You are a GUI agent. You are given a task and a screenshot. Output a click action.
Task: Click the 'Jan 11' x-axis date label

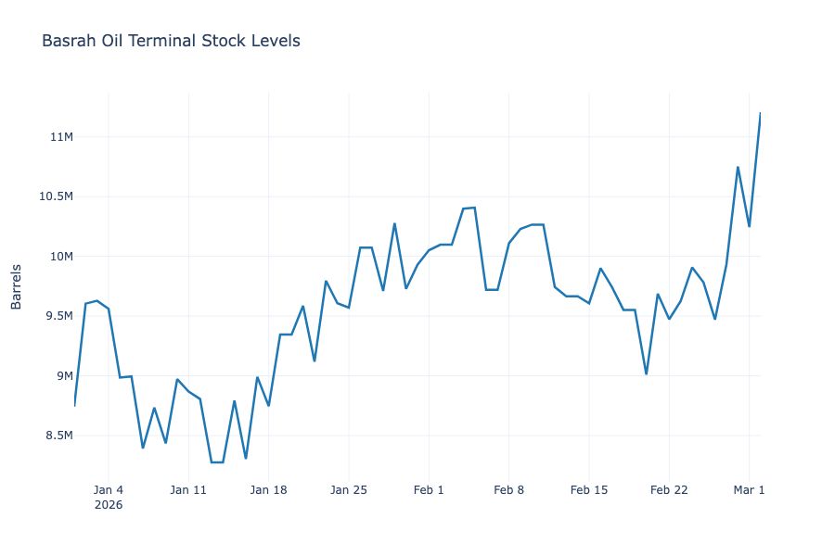(188, 490)
